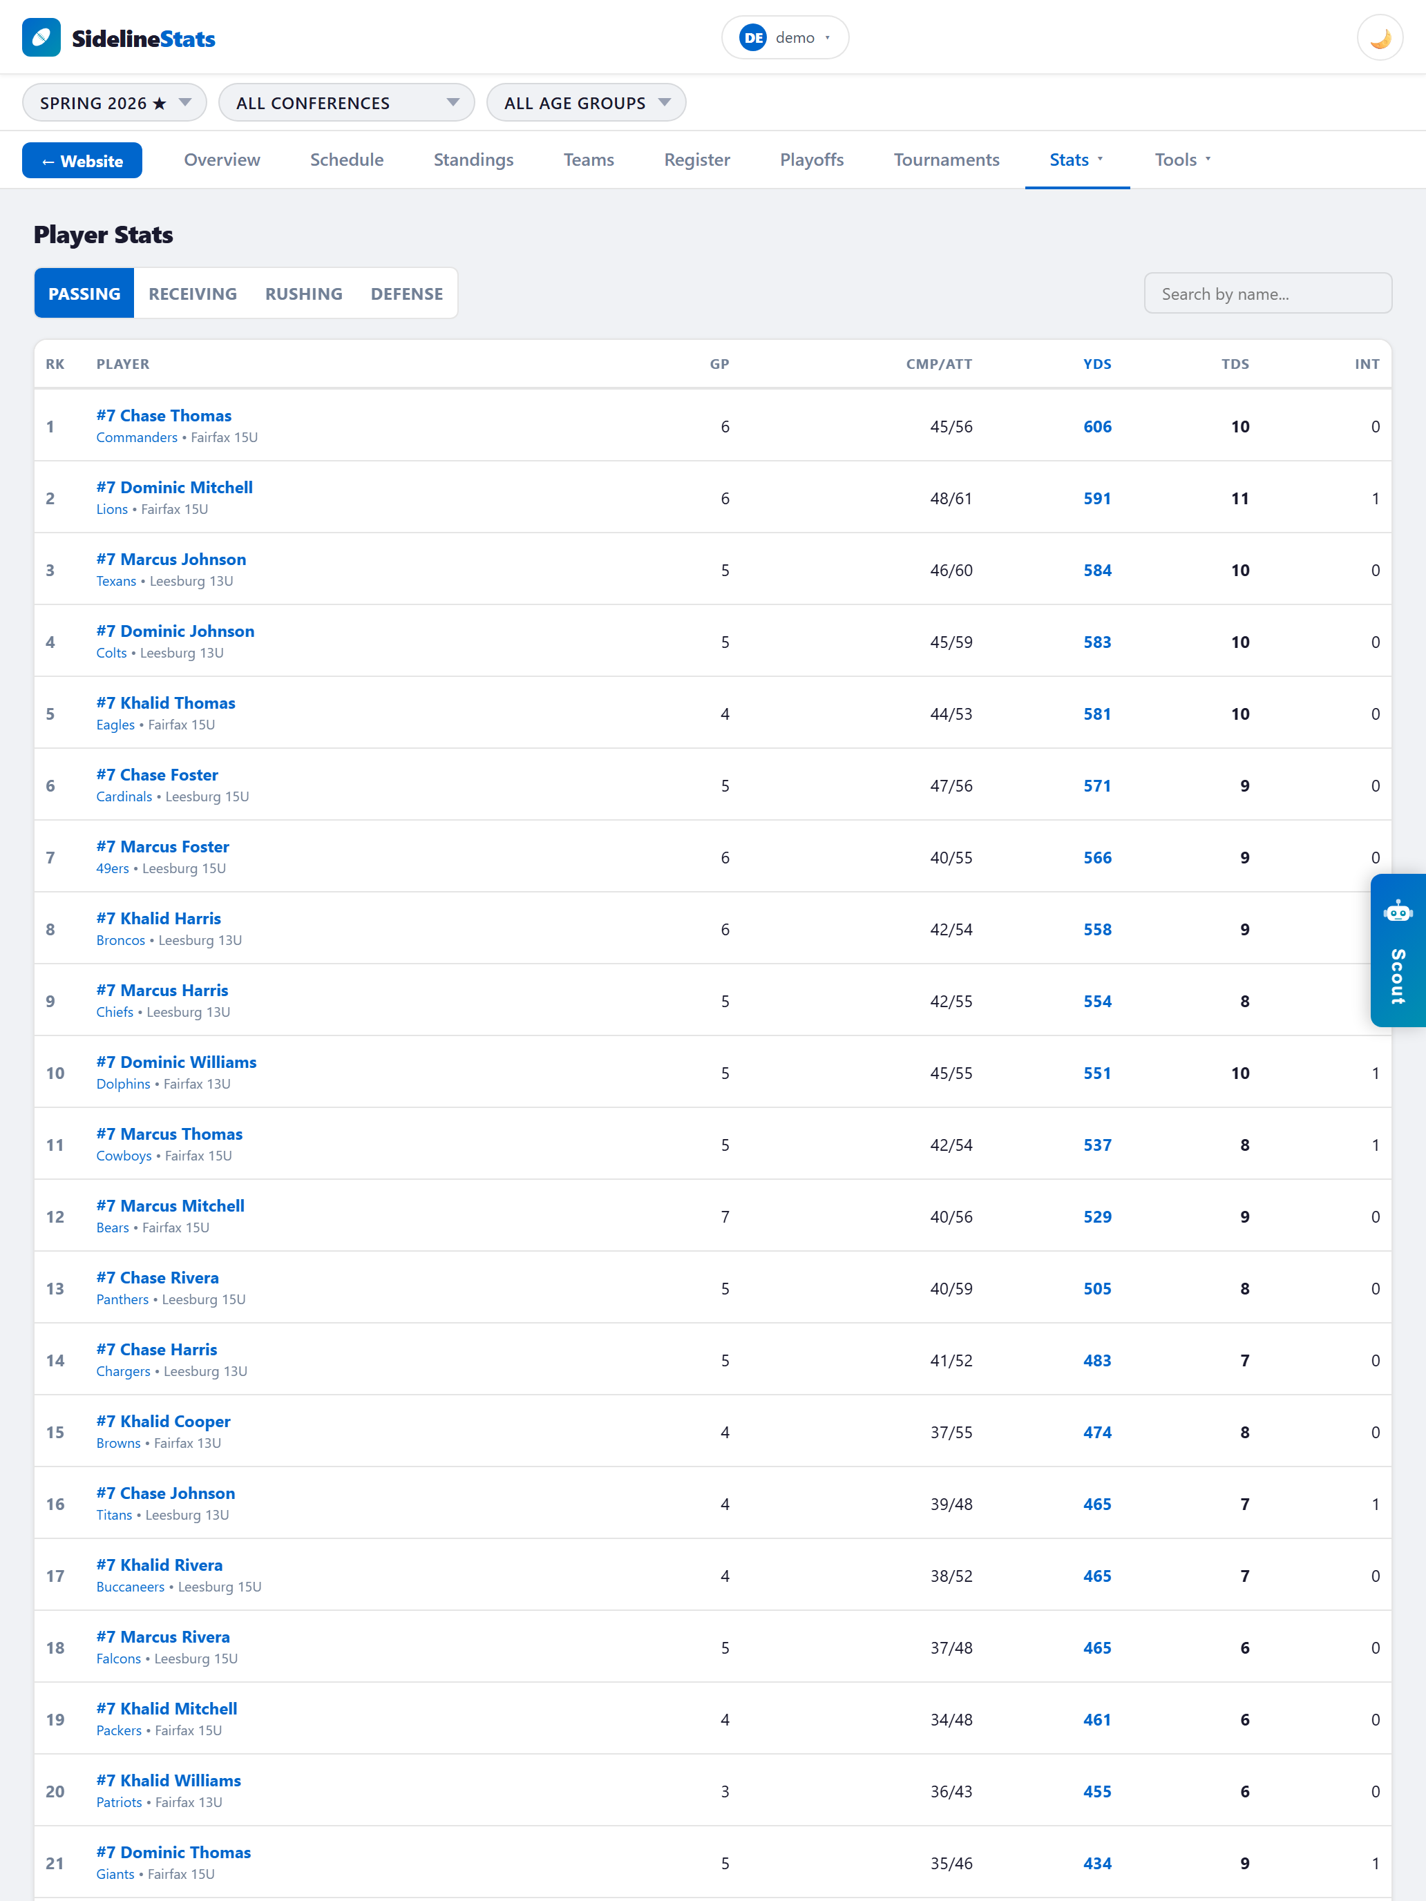1426x1901 pixels.
Task: Open player #7 Marcus Johnson profile
Action: click(171, 560)
